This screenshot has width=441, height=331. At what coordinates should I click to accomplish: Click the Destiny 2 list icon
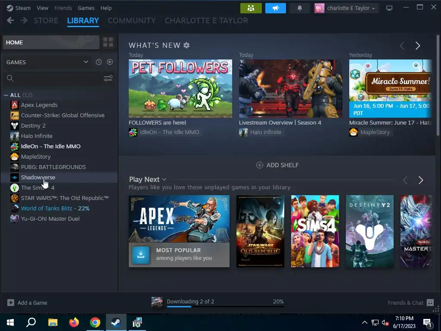coord(14,125)
